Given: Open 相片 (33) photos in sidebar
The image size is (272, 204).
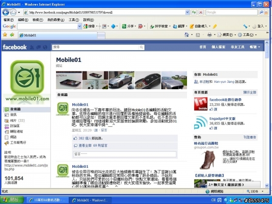Looking at the screenshot, I should [x=17, y=120].
